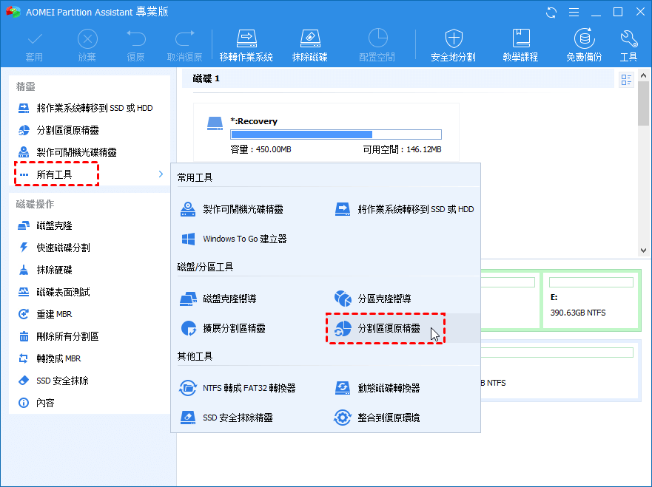Open the 動態磁碟轉換器 icon
Viewport: 652px width, 487px height.
tap(343, 388)
